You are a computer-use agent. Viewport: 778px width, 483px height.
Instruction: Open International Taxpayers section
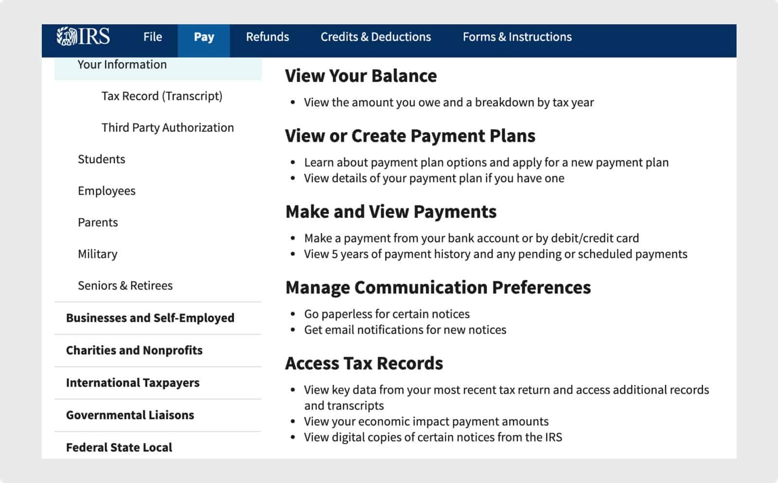pyautogui.click(x=133, y=383)
